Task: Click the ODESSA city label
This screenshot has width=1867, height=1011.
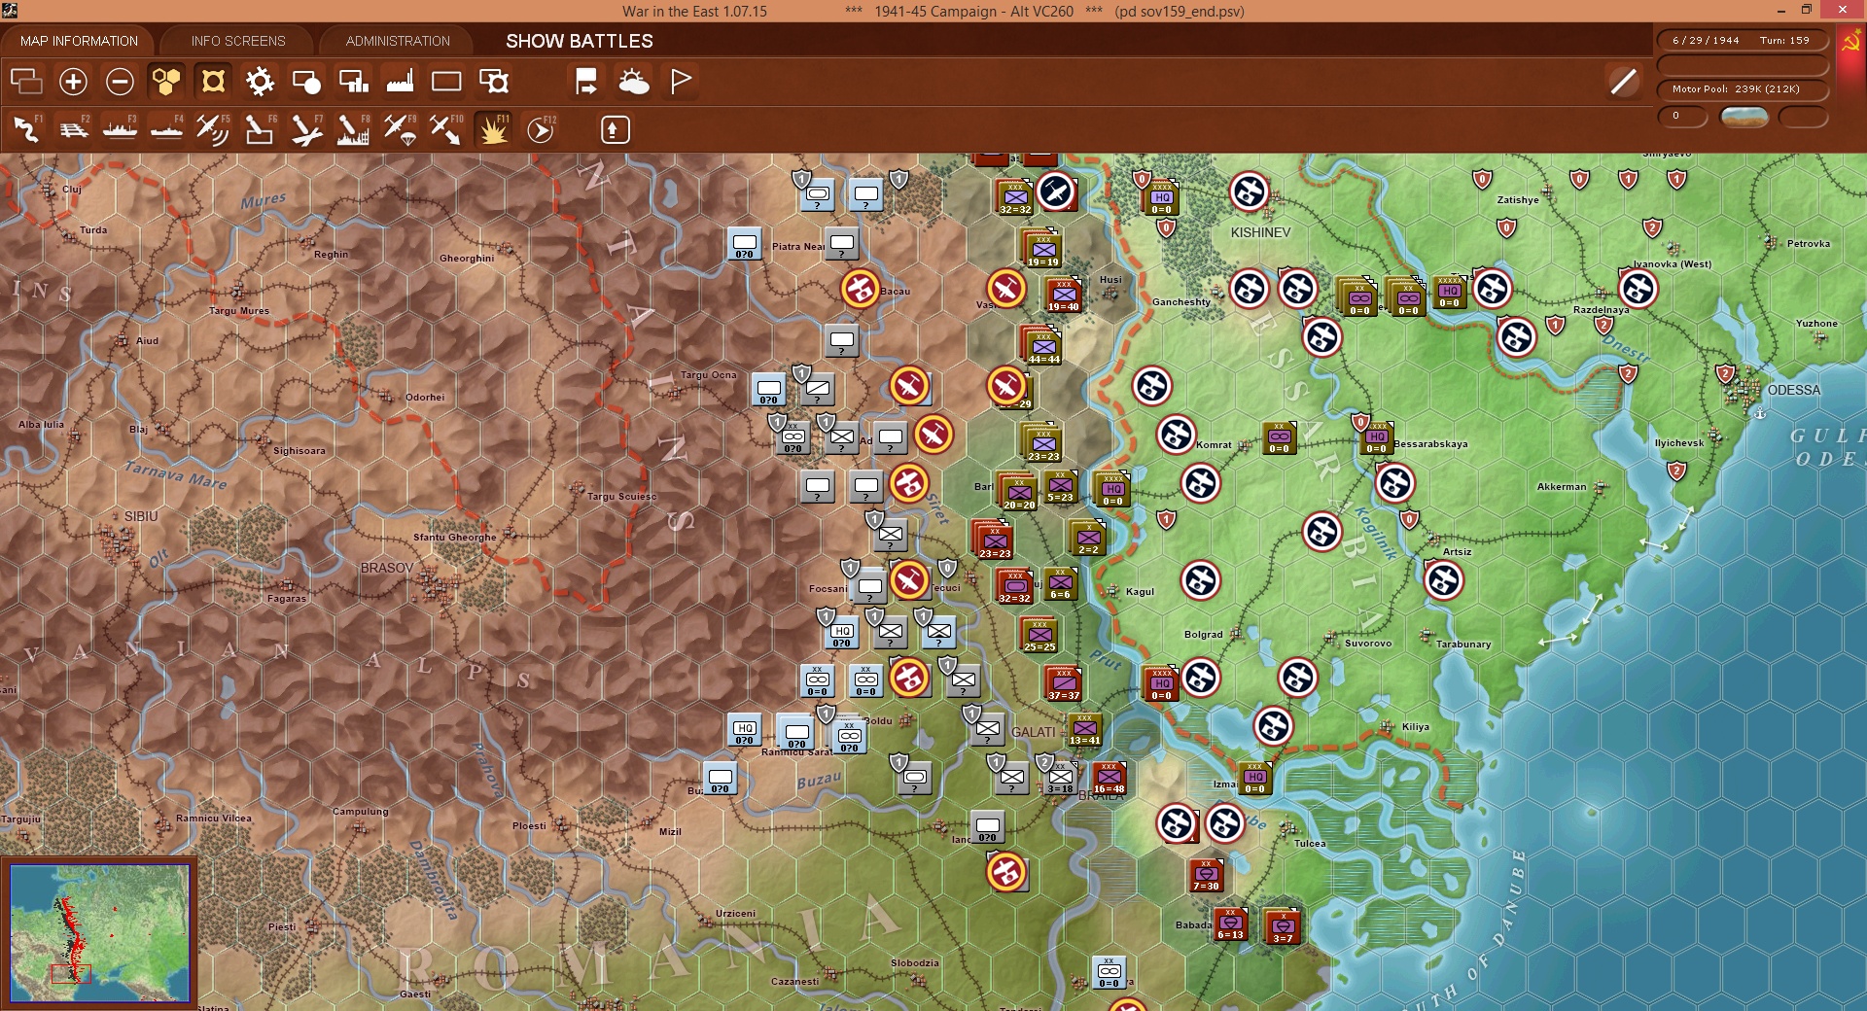Action: pos(1794,390)
